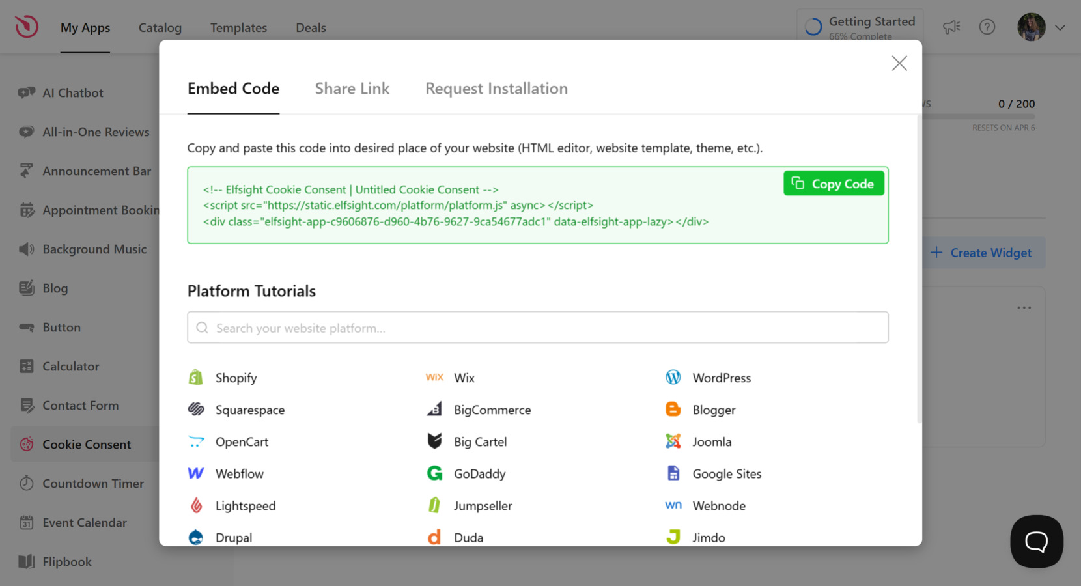This screenshot has width=1081, height=586.
Task: Select the AI Chatbot app icon
Action: (26, 92)
